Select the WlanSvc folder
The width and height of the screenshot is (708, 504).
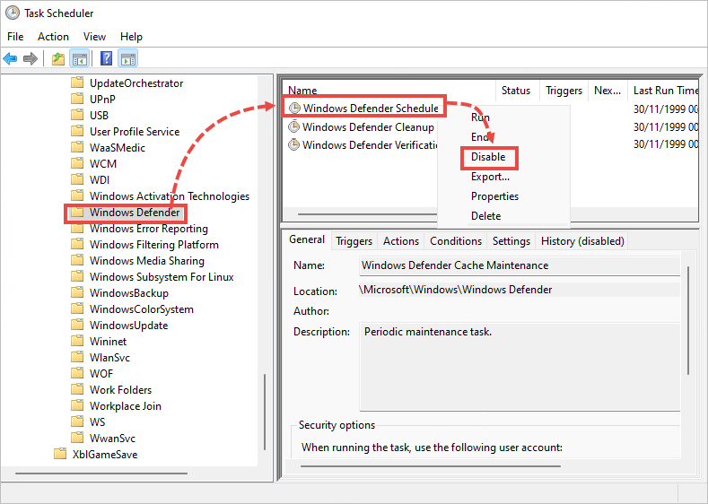[x=109, y=358]
